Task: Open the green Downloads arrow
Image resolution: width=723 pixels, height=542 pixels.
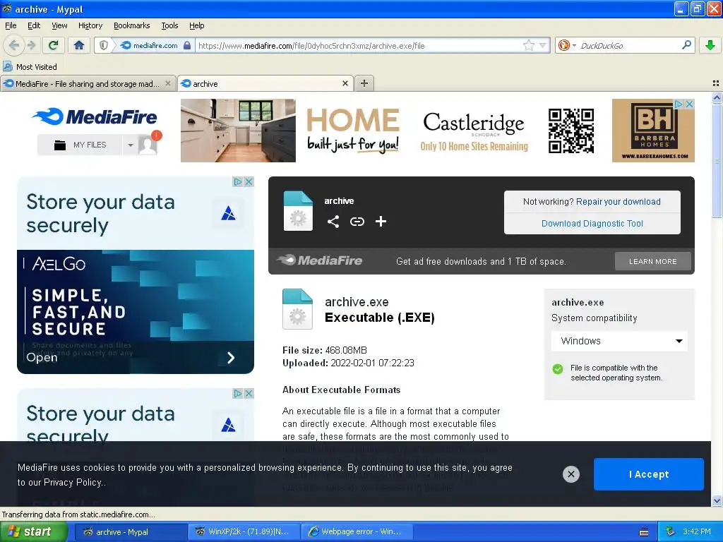Action: [710, 45]
